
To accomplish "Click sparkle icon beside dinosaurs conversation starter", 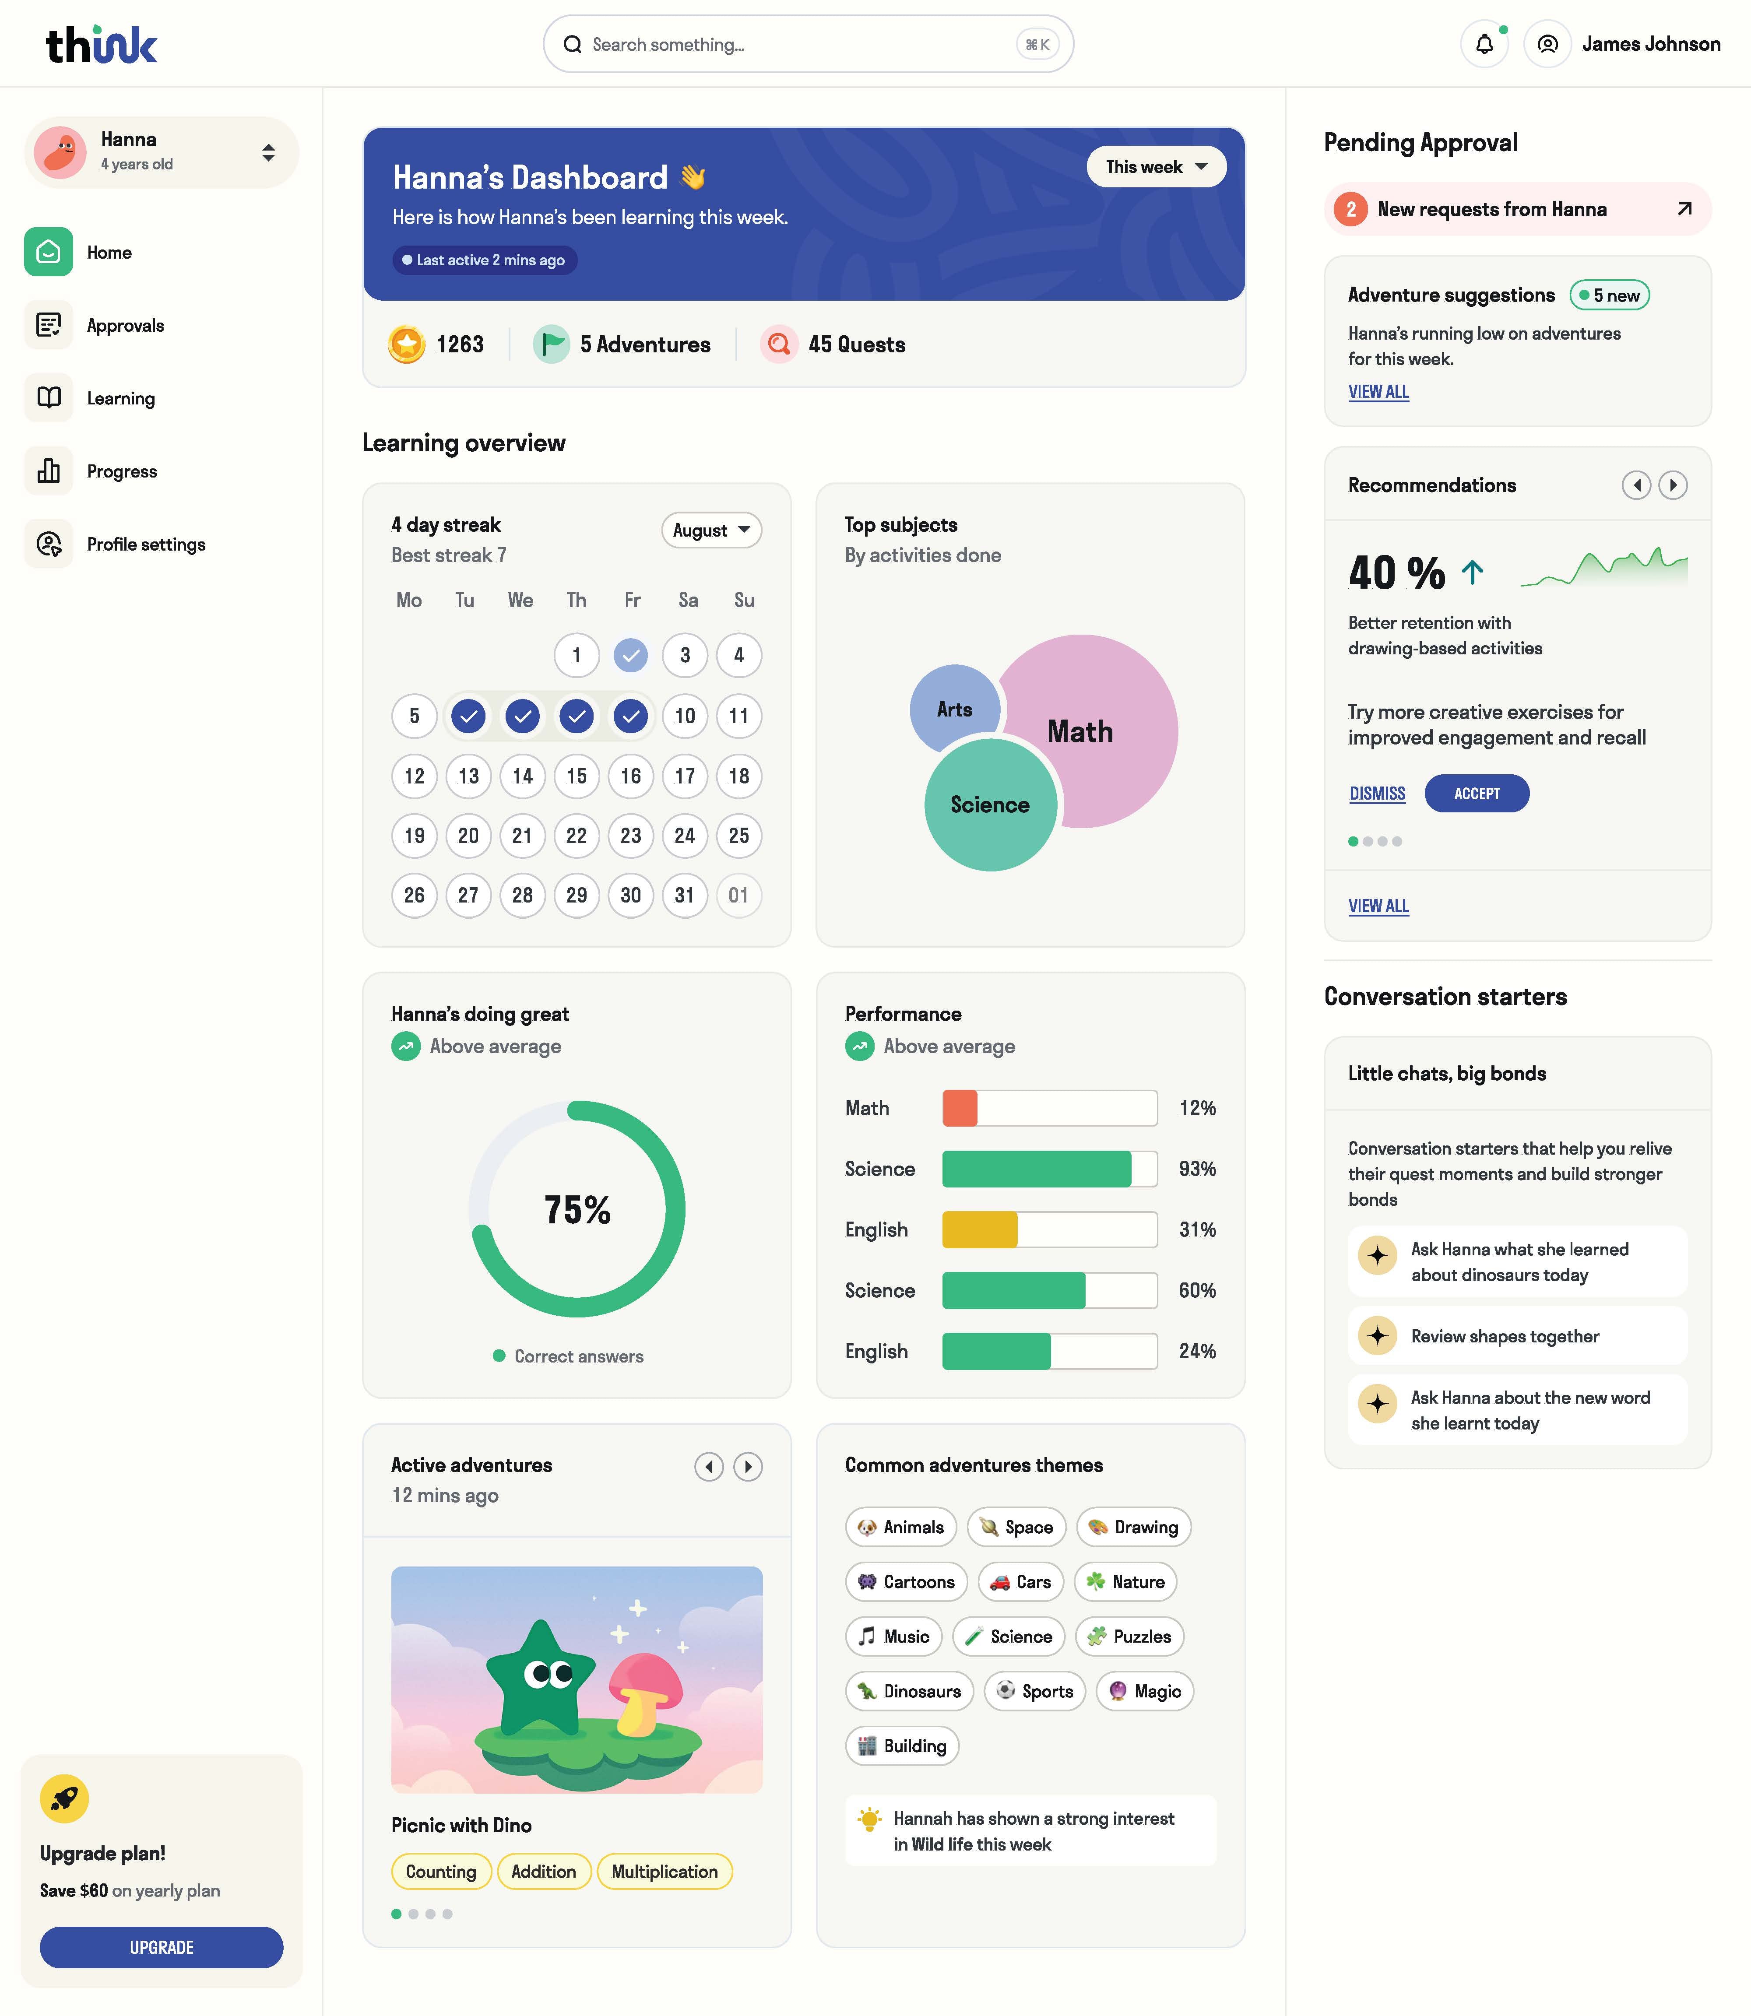I will pos(1378,1255).
